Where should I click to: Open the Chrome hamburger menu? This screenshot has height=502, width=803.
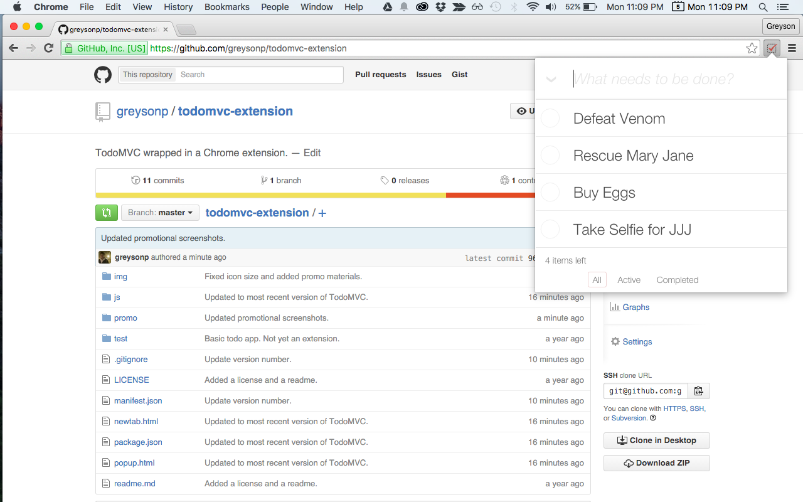point(792,48)
